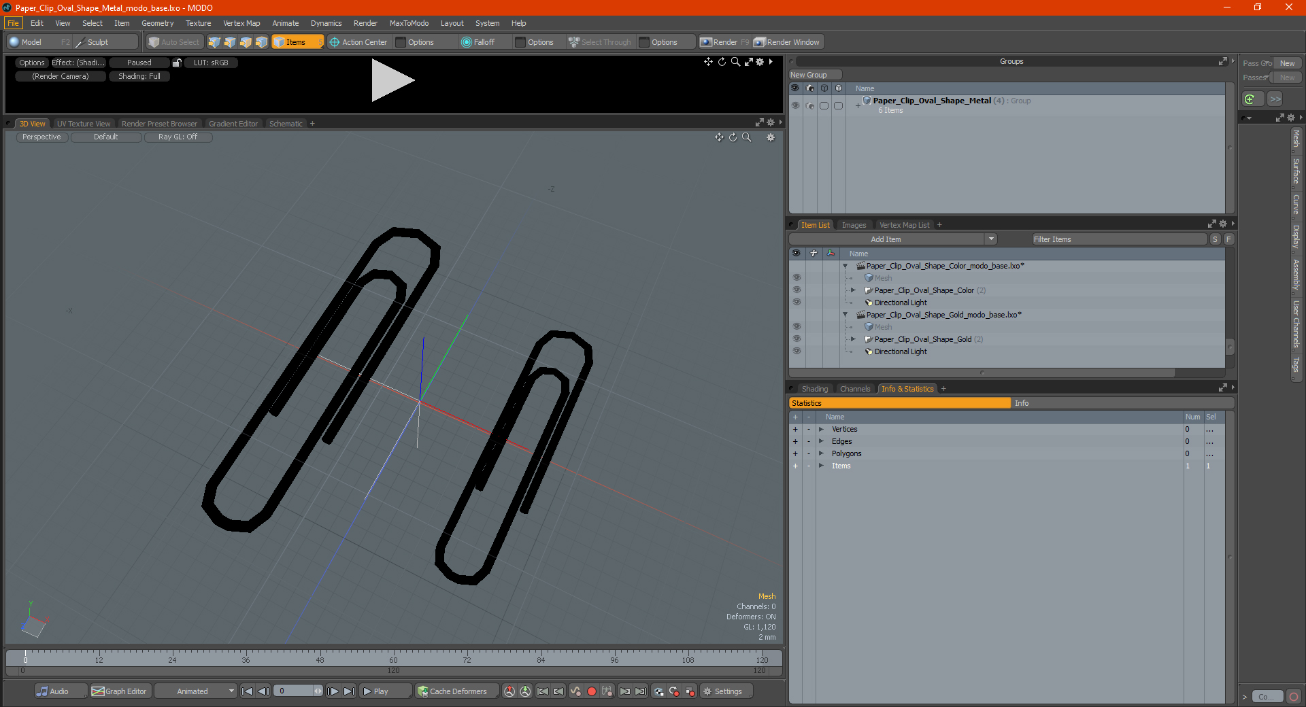Viewport: 1306px width, 707px height.
Task: Enable the Falloff tool
Action: (x=478, y=42)
